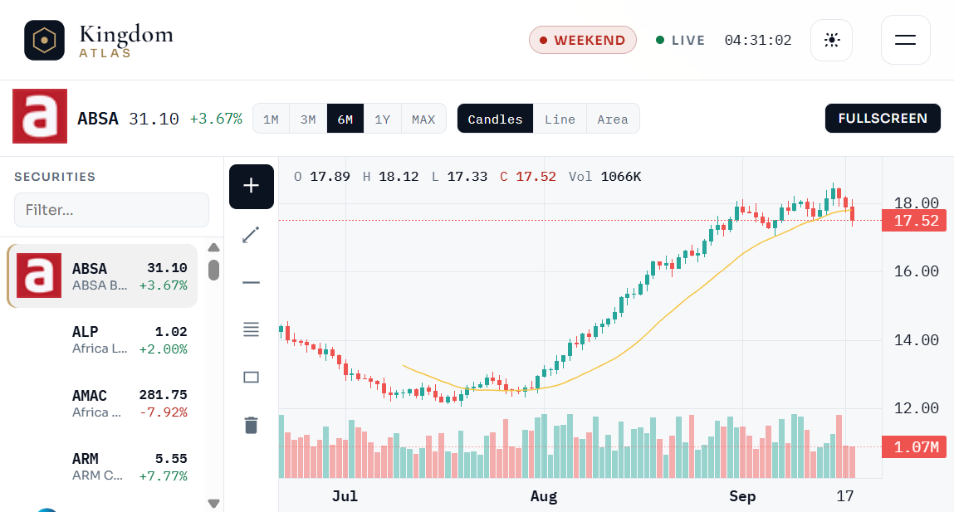Click the ABSA logo in chart header

point(40,116)
